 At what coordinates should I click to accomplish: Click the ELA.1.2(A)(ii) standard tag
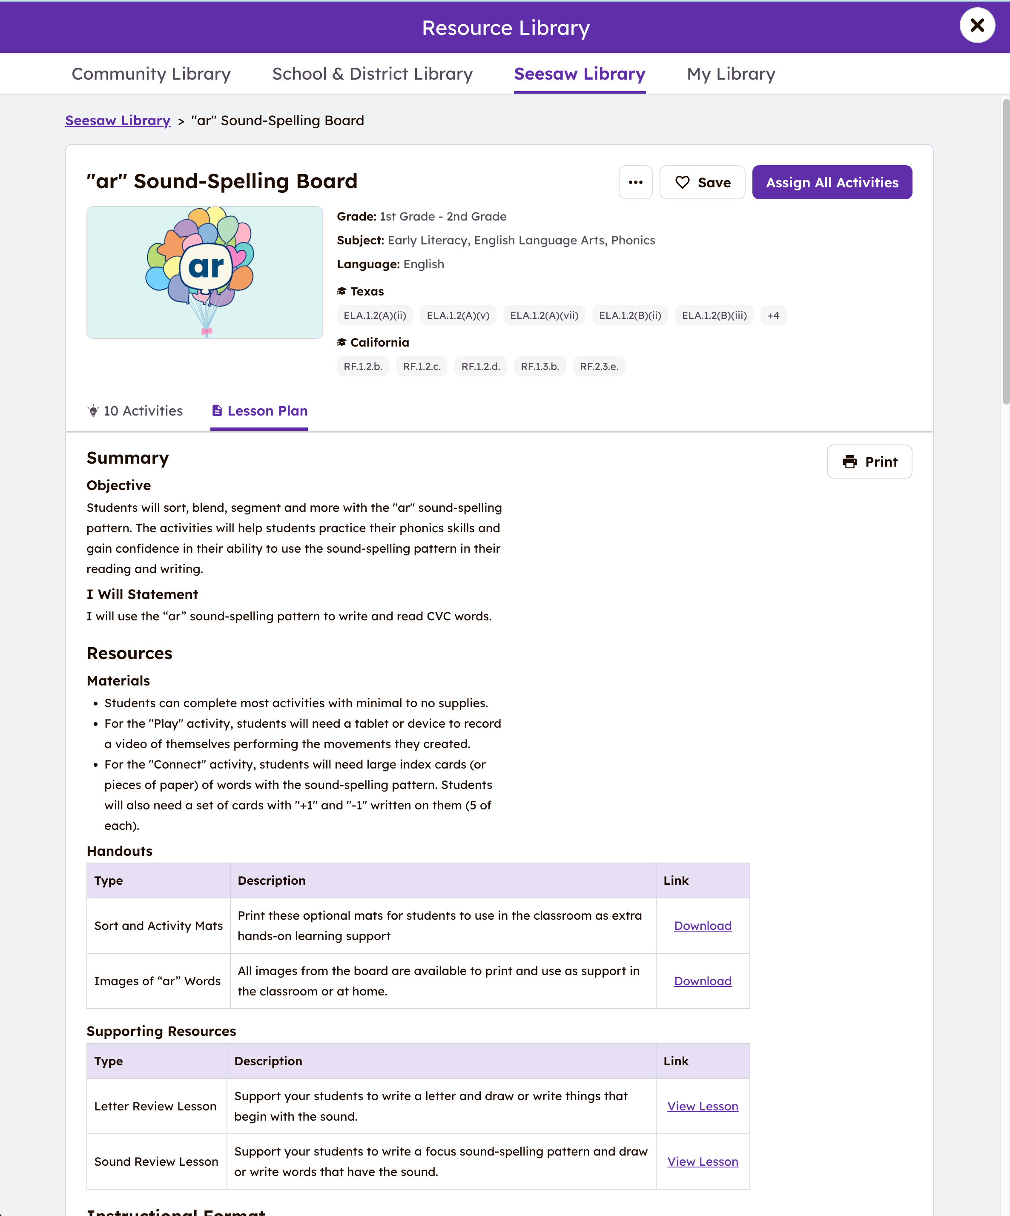(x=375, y=315)
